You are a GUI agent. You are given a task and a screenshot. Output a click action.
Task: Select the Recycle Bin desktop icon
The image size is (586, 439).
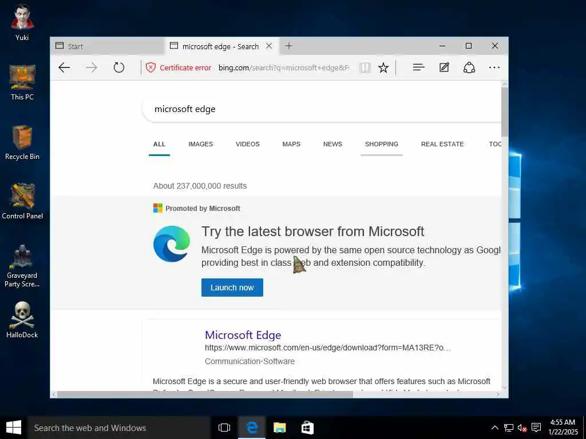click(x=22, y=142)
